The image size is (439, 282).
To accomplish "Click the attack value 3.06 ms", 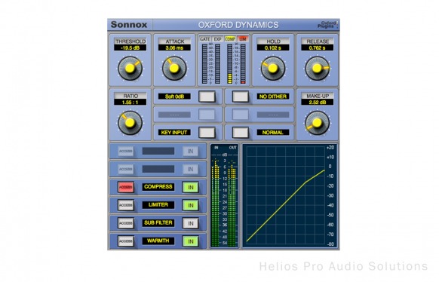I will click(174, 48).
